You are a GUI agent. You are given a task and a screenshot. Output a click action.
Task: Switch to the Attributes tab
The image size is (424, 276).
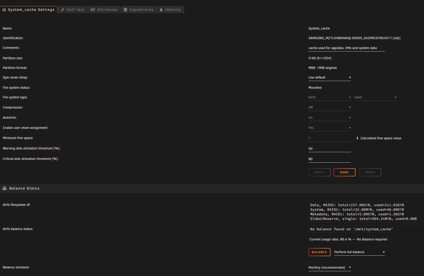point(104,10)
